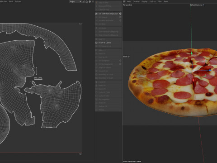Viewport: 217px width, 163px height.
Task: Open Set UVW from Projection settings gear
Action: point(120,14)
